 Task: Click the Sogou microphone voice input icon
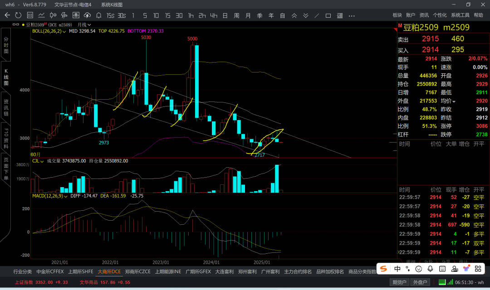[x=431, y=269]
